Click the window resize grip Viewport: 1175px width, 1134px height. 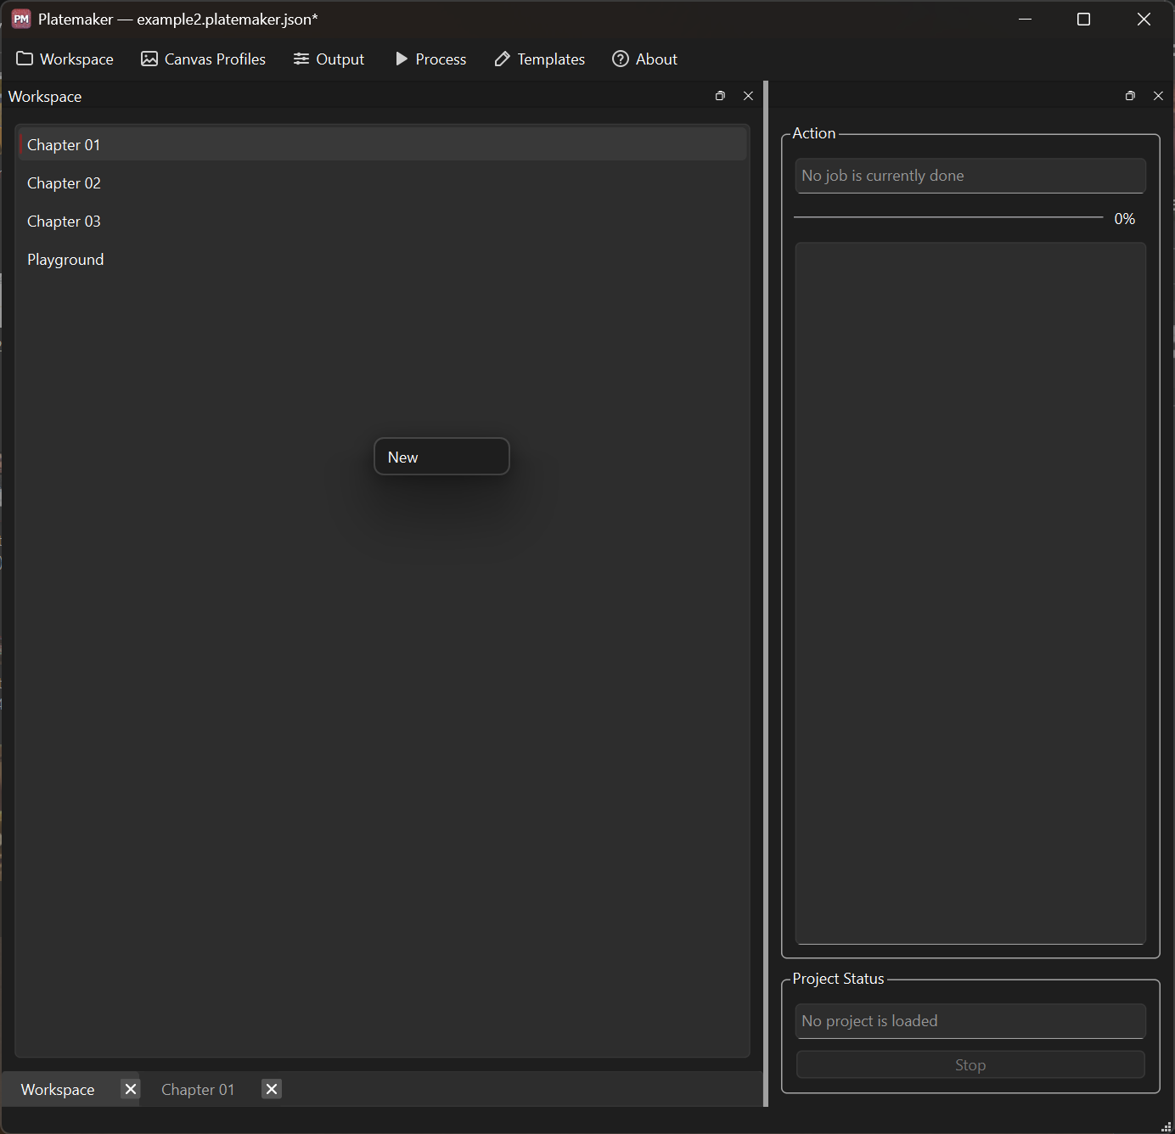click(x=1167, y=1126)
